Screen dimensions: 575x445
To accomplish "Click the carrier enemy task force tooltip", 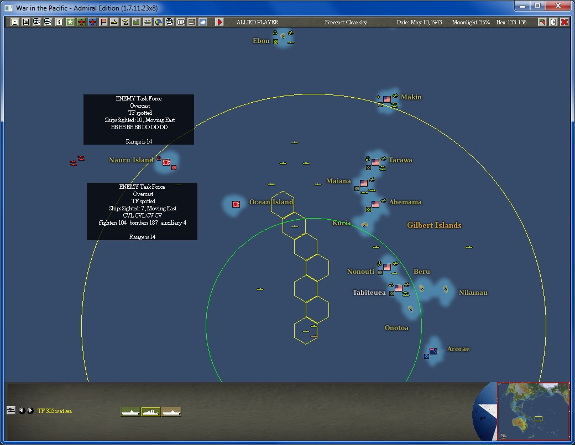I will 142,211.
